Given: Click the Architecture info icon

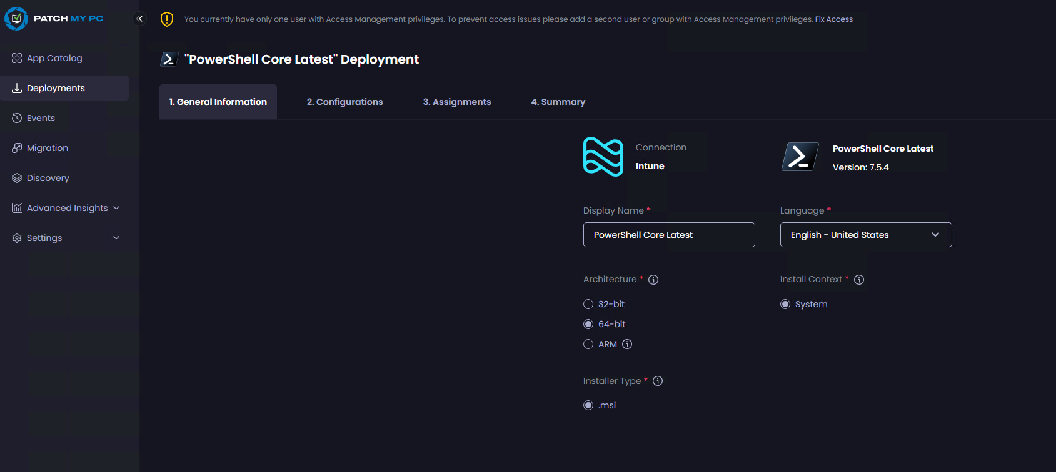Looking at the screenshot, I should (x=653, y=280).
